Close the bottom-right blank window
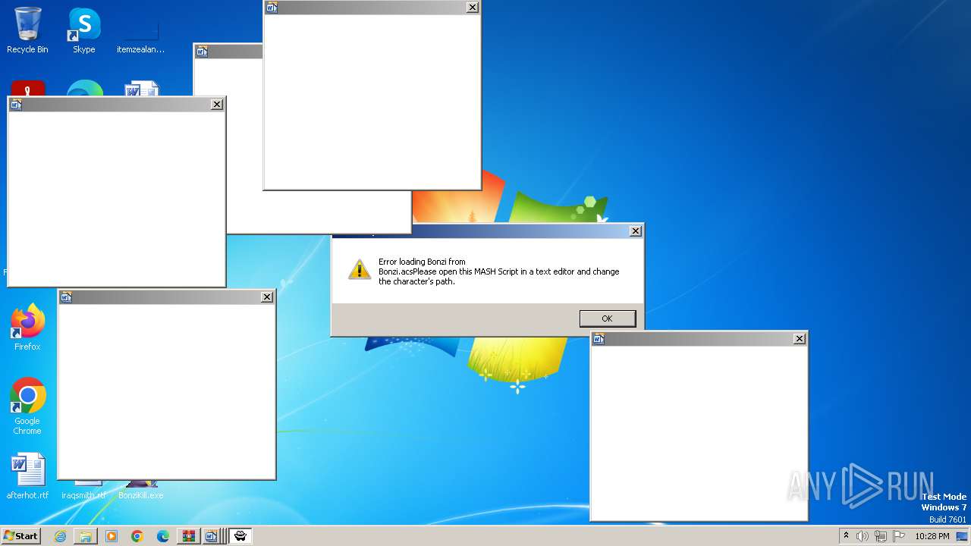971x546 pixels. [x=800, y=339]
